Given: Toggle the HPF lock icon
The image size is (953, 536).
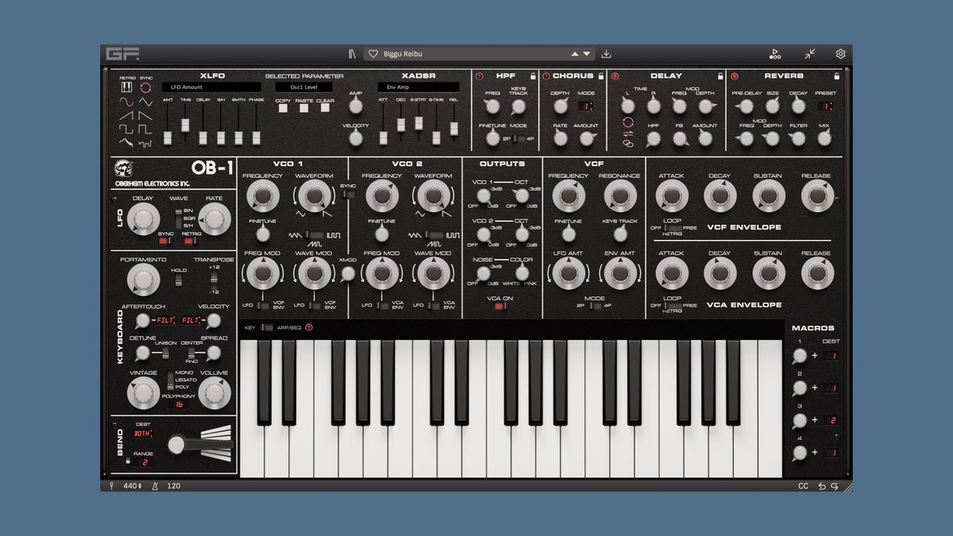Looking at the screenshot, I should coord(532,76).
